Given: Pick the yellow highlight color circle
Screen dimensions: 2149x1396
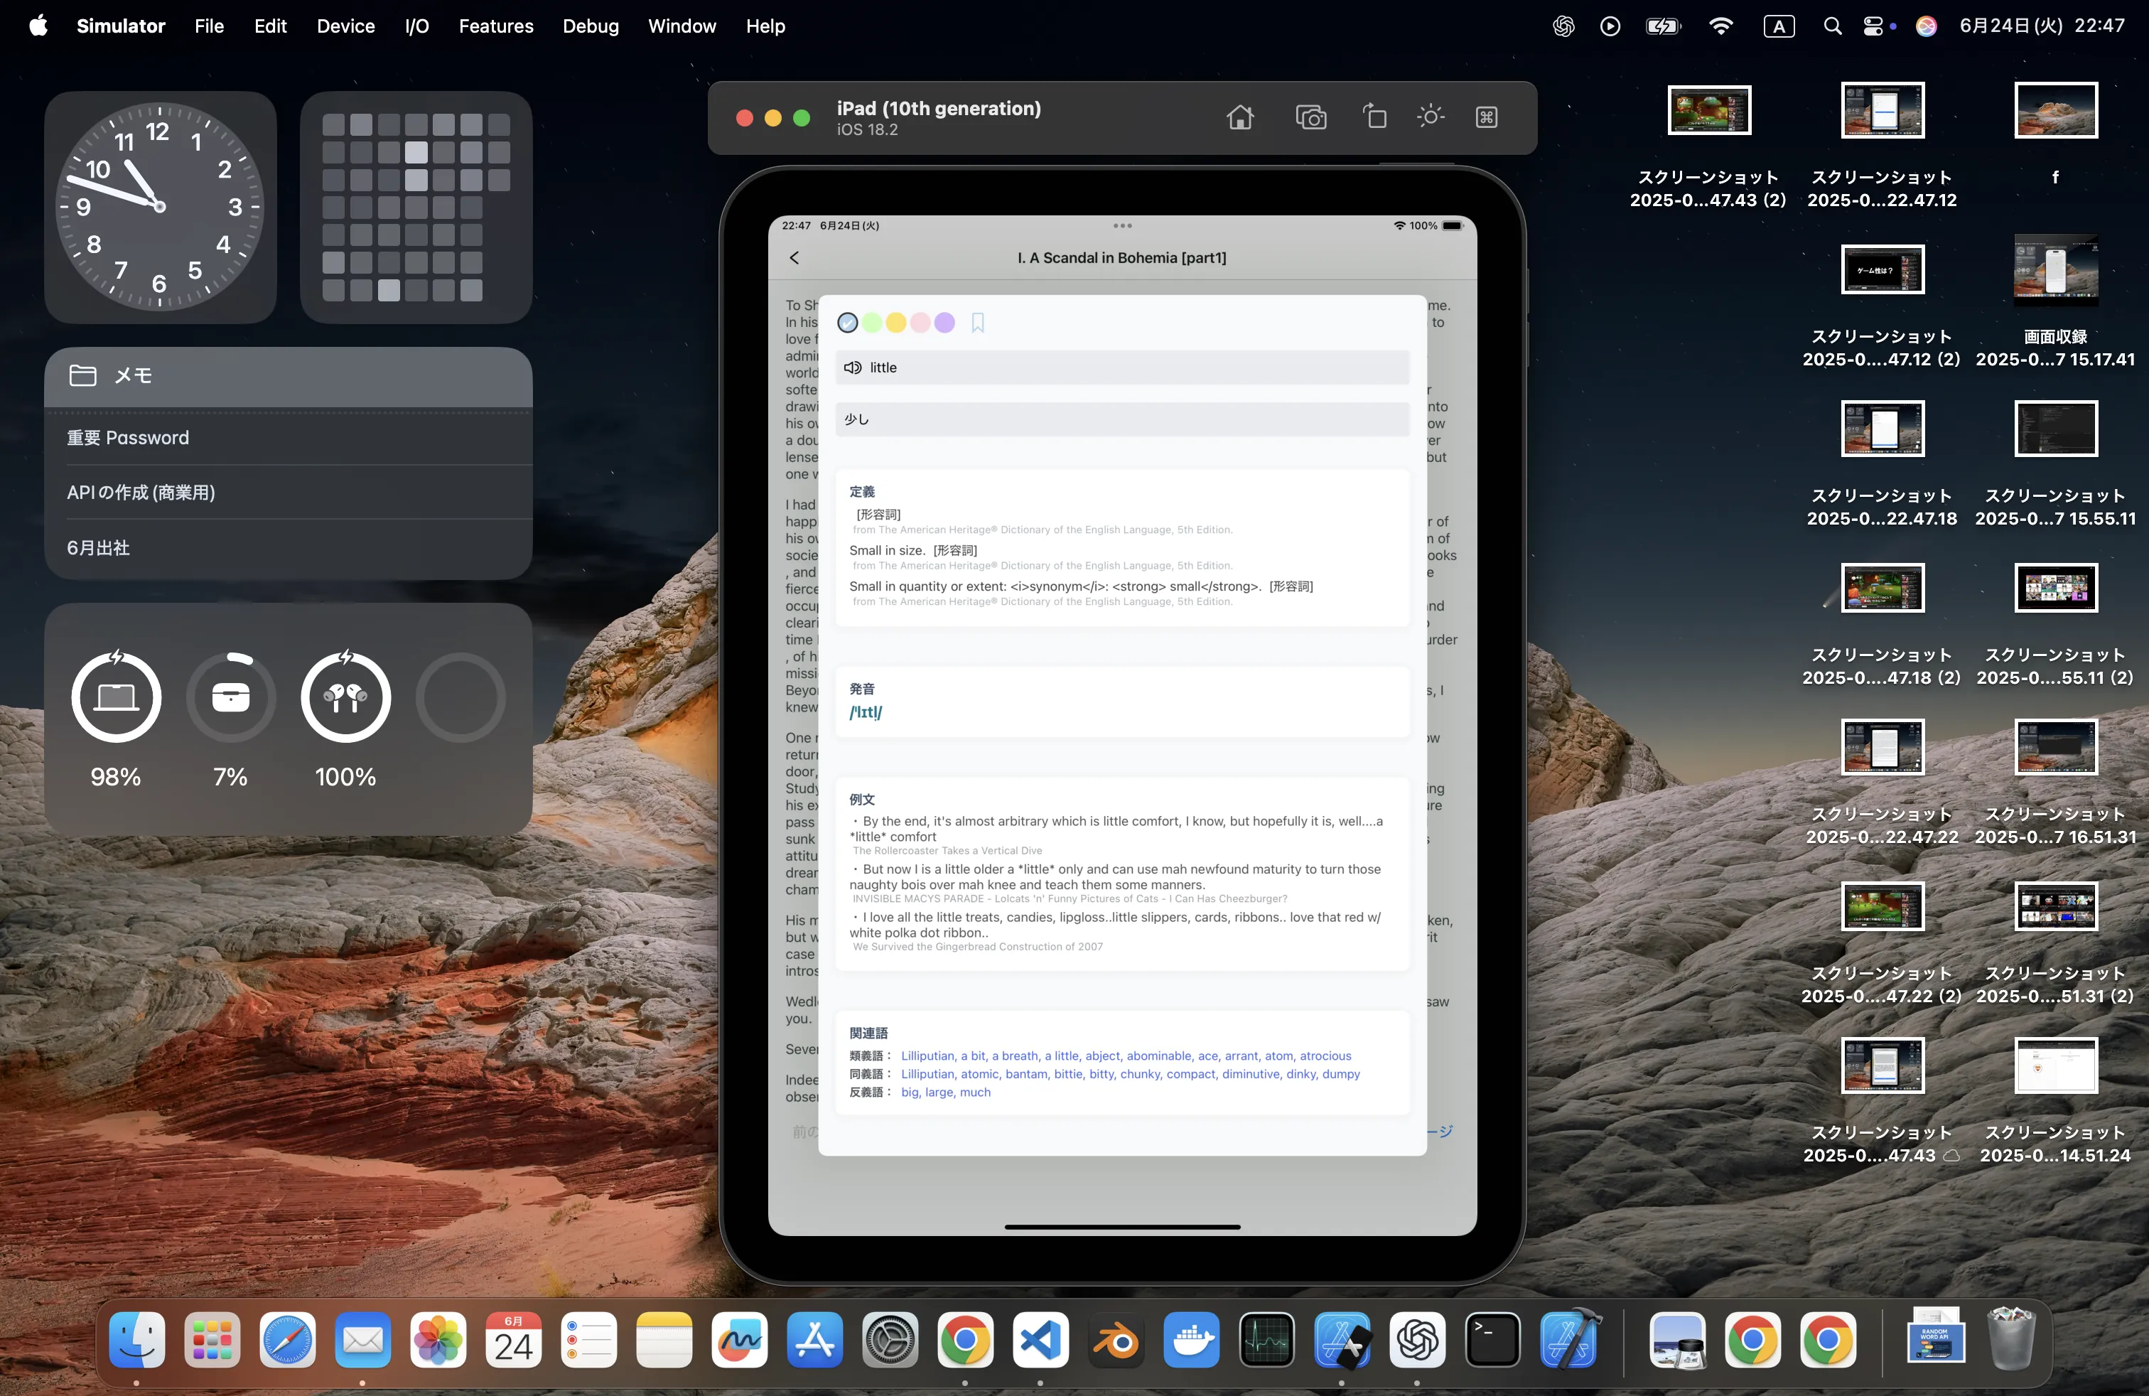Looking at the screenshot, I should tap(895, 323).
